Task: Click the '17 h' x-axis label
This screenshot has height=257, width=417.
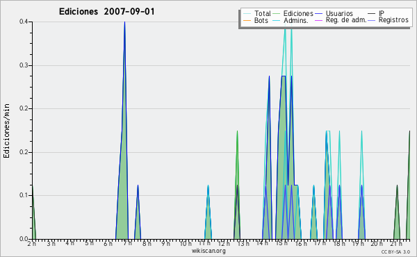Action: tap(320, 243)
